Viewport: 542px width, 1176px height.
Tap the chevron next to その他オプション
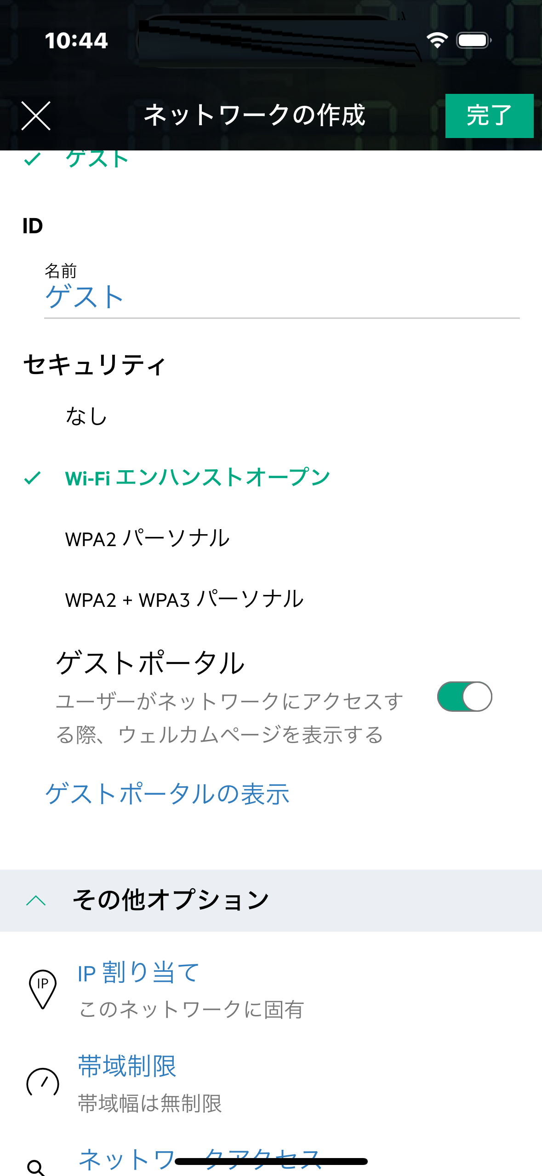36,900
